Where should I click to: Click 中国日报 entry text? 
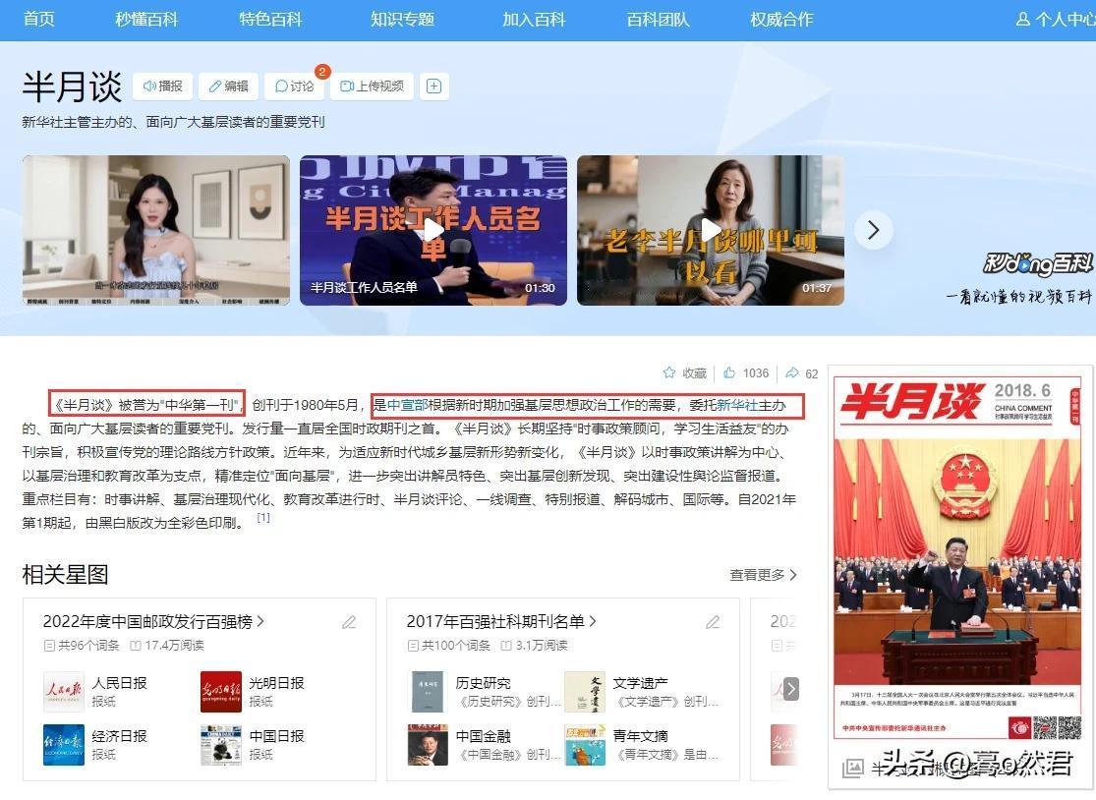(x=277, y=736)
